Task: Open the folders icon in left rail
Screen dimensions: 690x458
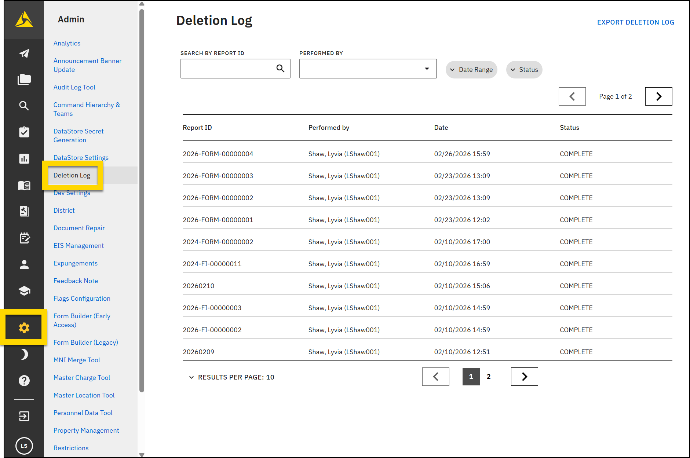Action: point(24,80)
